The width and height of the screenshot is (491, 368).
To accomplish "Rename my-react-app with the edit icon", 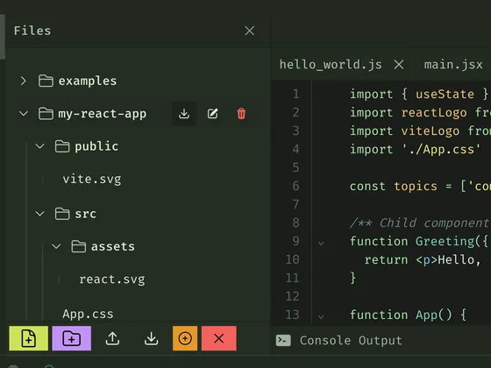I will coord(212,114).
